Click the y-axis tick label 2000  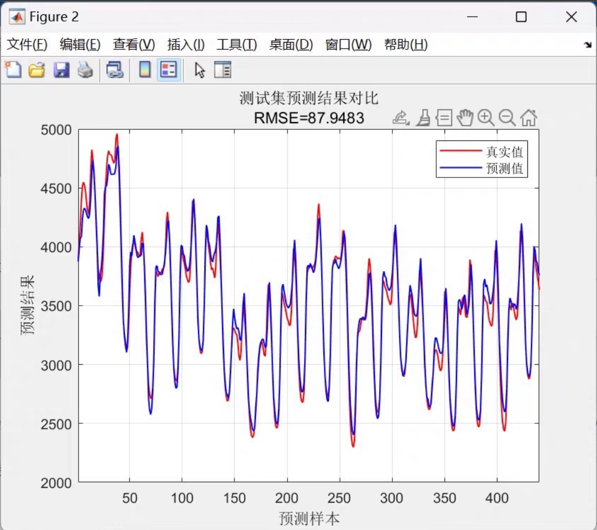tap(56, 483)
